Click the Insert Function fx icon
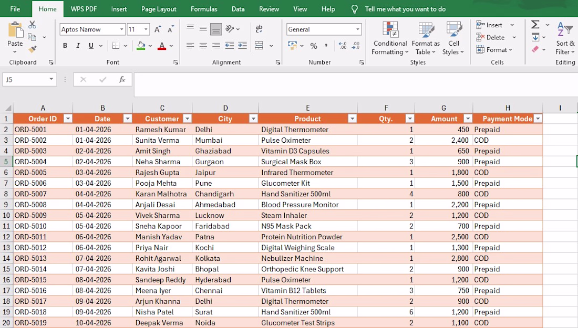This screenshot has height=328, width=578. pyautogui.click(x=122, y=79)
